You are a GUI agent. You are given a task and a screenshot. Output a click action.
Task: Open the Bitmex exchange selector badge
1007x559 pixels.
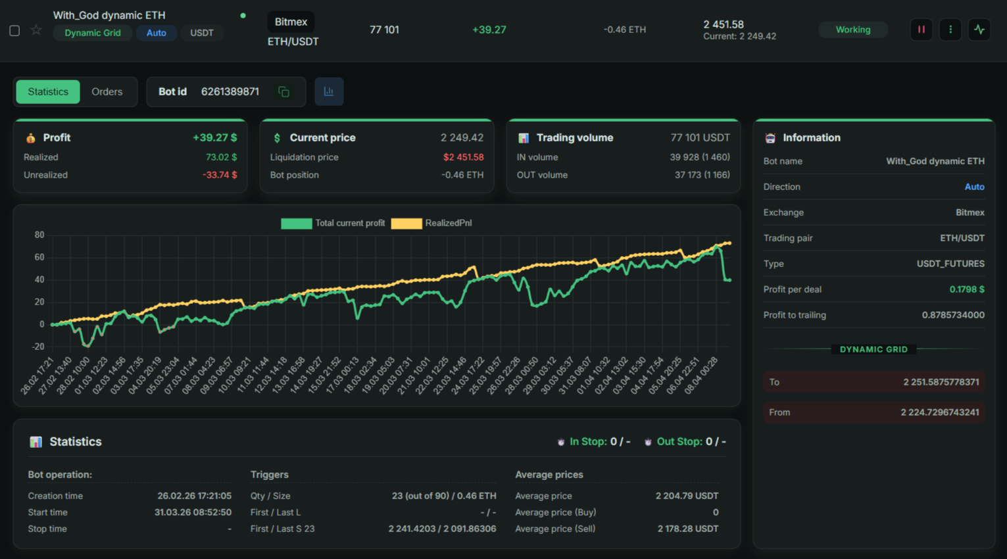tap(291, 21)
